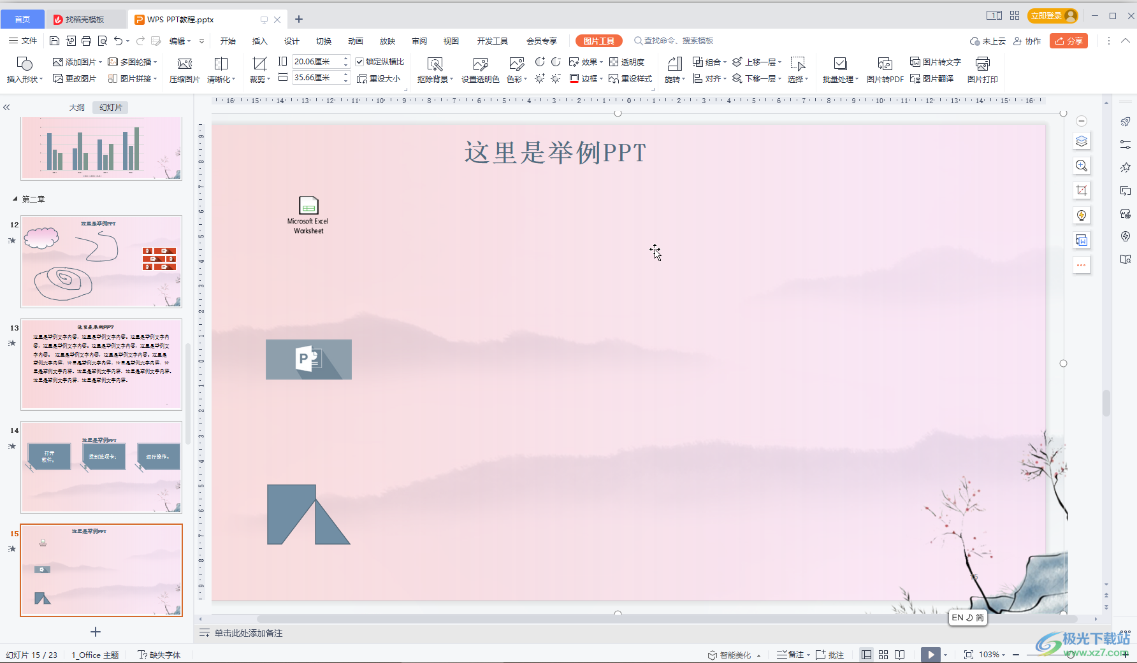The image size is (1137, 663).
Task: Toggle Lock Aspect Ratio (锁定纵横比) checkbox
Action: coord(359,62)
